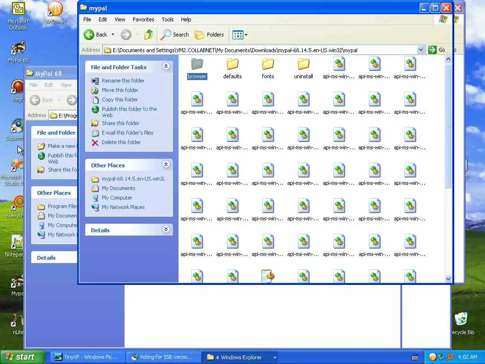The height and width of the screenshot is (364, 485).
Task: Open File menu in MyPal 68 window
Action: click(x=33, y=85)
